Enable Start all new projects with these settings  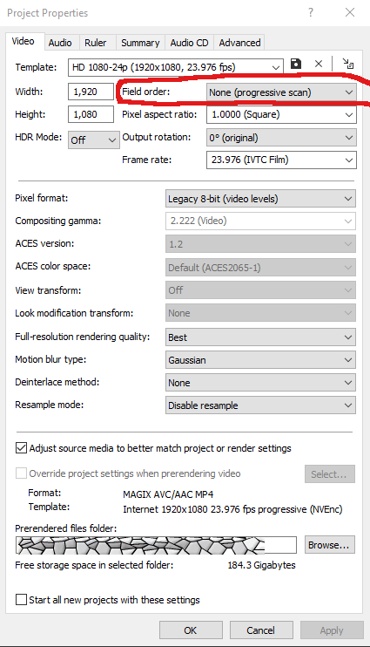pos(21,600)
